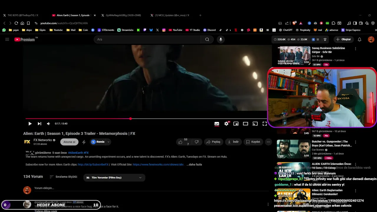Open more actions ellipsis under video
Viewport: 377px width, 212px height.
click(x=268, y=142)
